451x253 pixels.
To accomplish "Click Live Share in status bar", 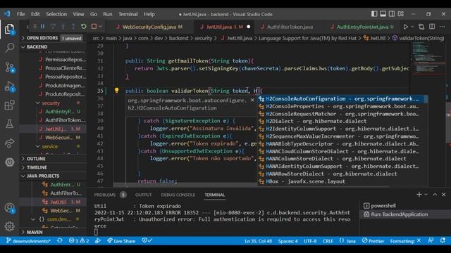I will click(x=121, y=241).
